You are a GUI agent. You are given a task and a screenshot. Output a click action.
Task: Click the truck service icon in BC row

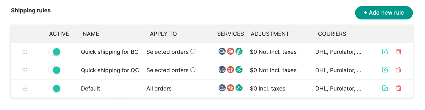click(222, 51)
